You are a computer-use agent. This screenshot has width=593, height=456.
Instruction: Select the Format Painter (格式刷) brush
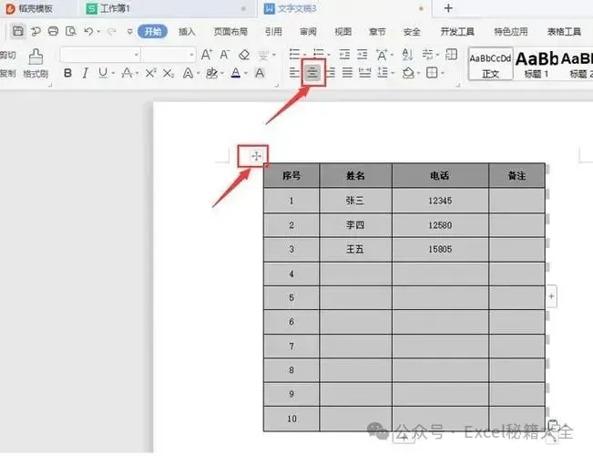tap(36, 63)
